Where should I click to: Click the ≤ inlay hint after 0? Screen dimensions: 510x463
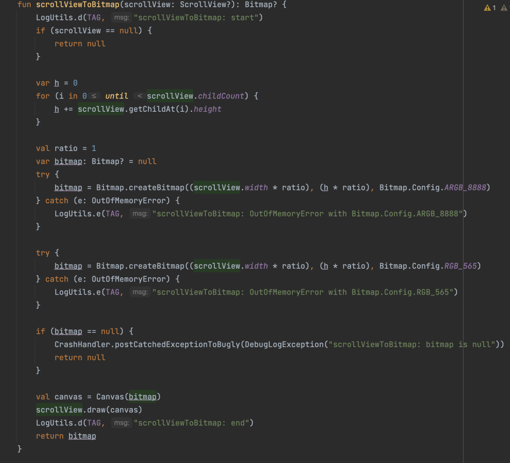[x=93, y=96]
